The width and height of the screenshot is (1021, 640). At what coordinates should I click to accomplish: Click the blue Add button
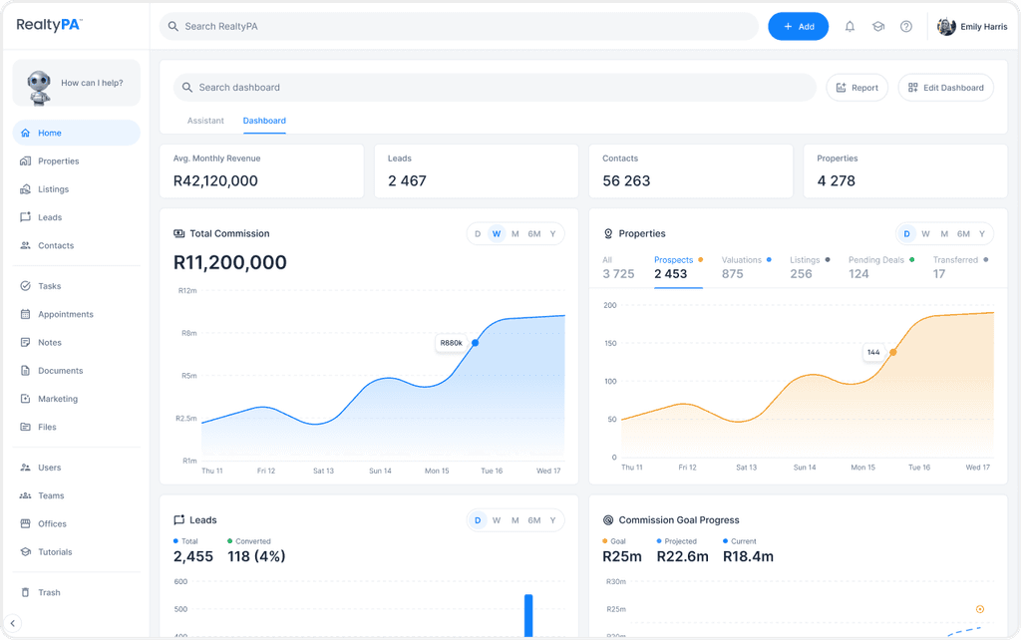(x=799, y=27)
